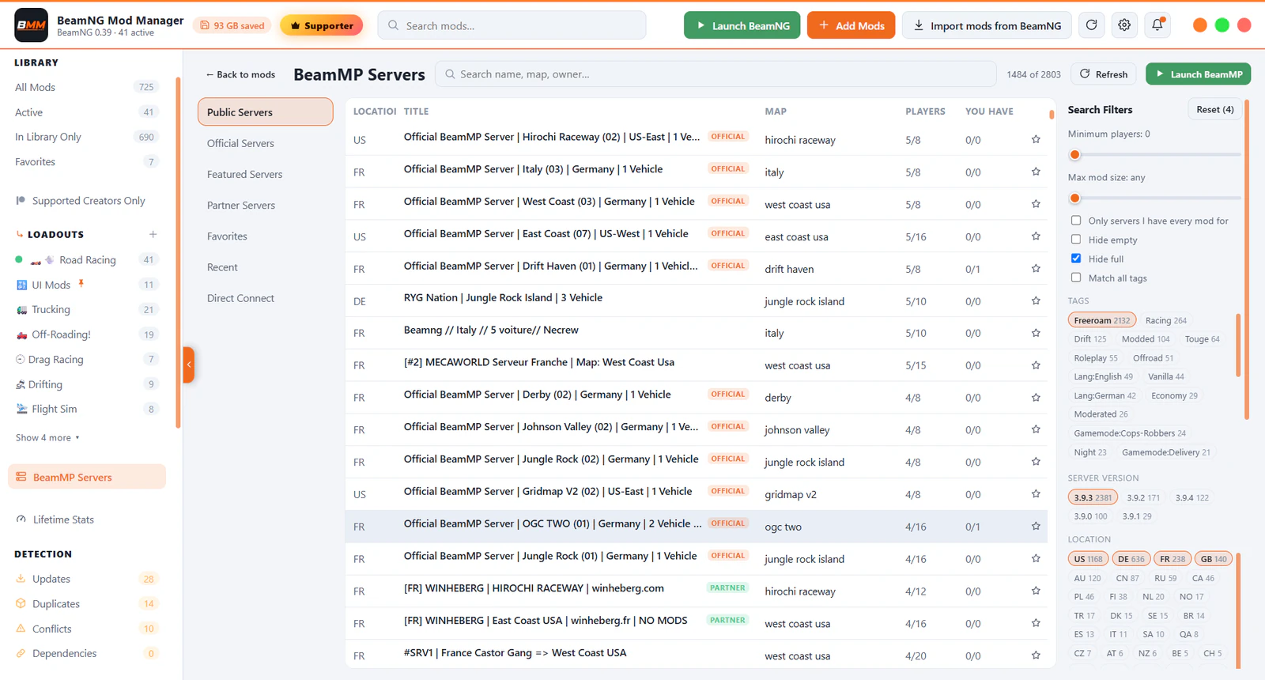Open Featured Servers tab
Viewport: 1265px width, 680px height.
(x=265, y=174)
